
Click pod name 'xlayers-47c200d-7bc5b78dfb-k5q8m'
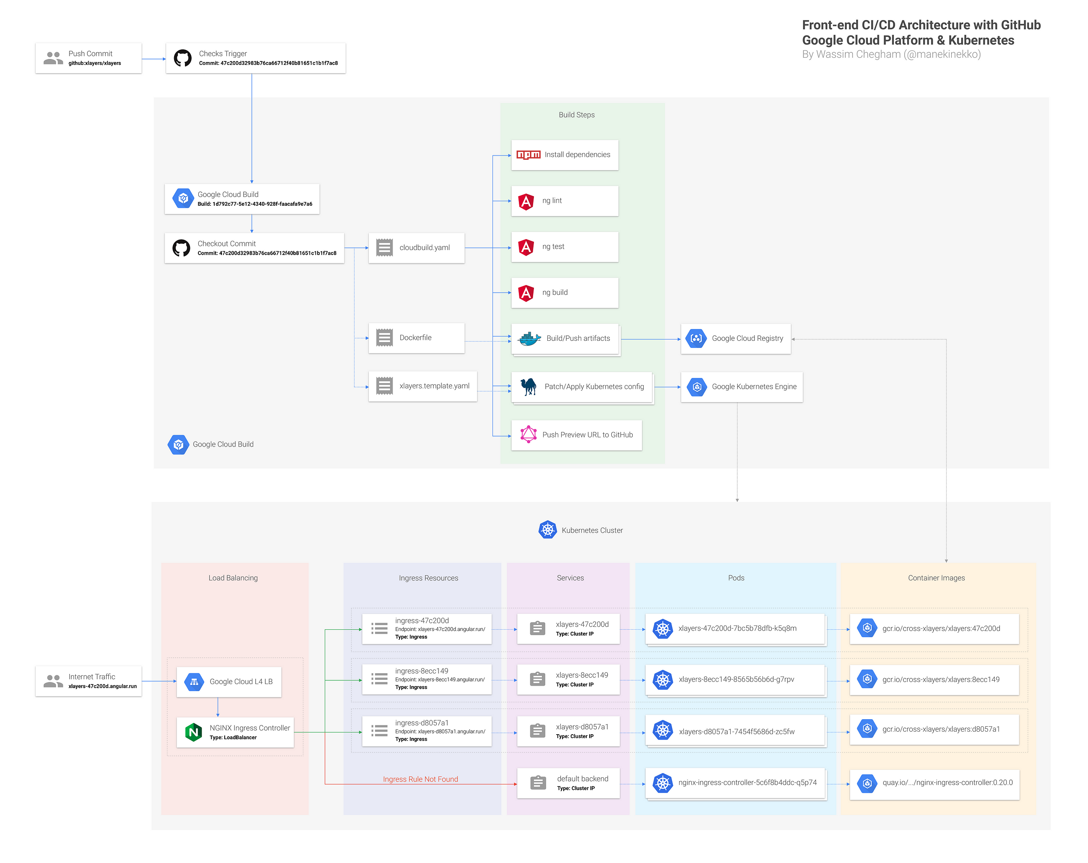737,628
